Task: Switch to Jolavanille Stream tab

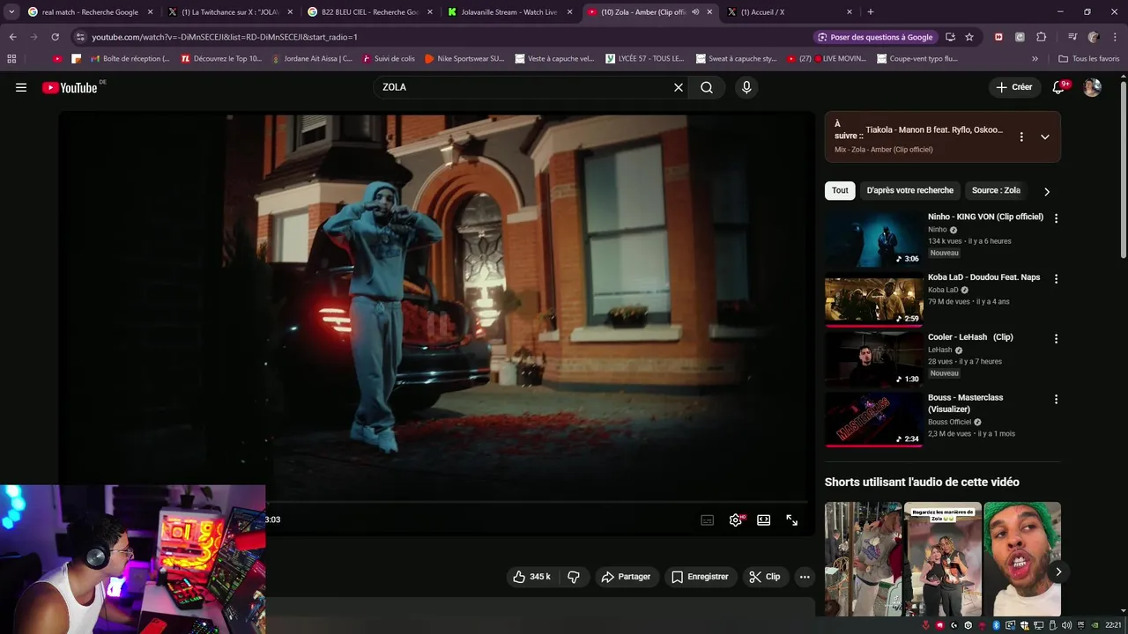Action: [x=510, y=12]
